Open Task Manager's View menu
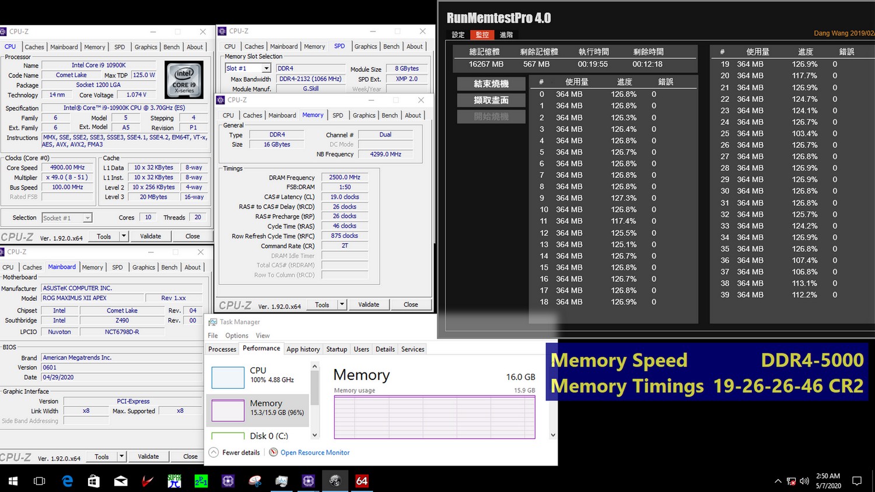Viewport: 875px width, 492px height. click(263, 336)
